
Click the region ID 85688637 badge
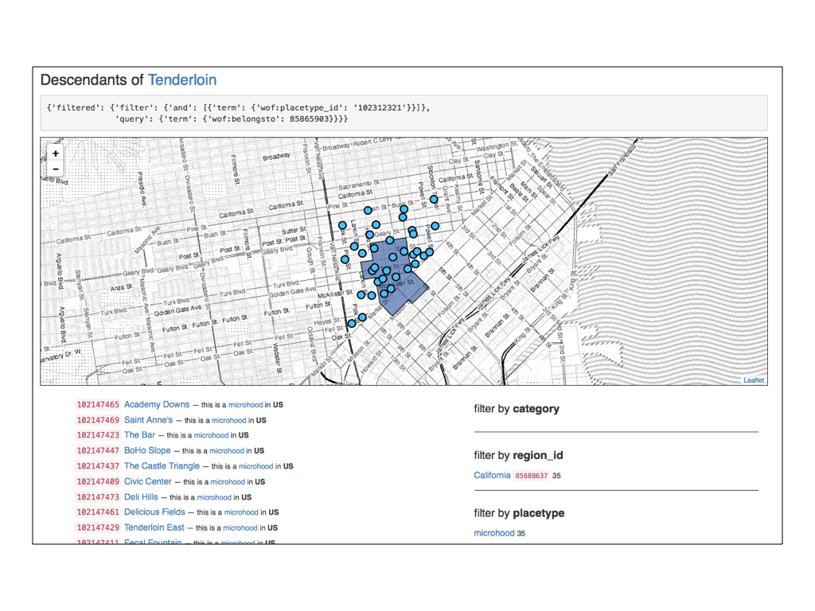click(531, 476)
